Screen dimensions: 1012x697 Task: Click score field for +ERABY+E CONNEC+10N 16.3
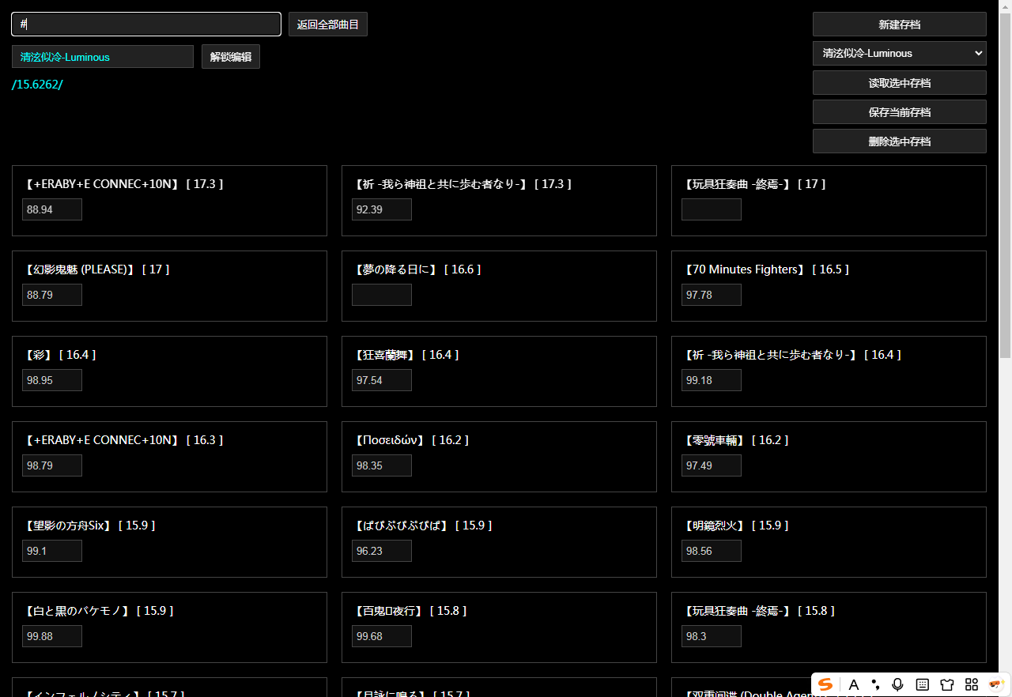click(52, 465)
